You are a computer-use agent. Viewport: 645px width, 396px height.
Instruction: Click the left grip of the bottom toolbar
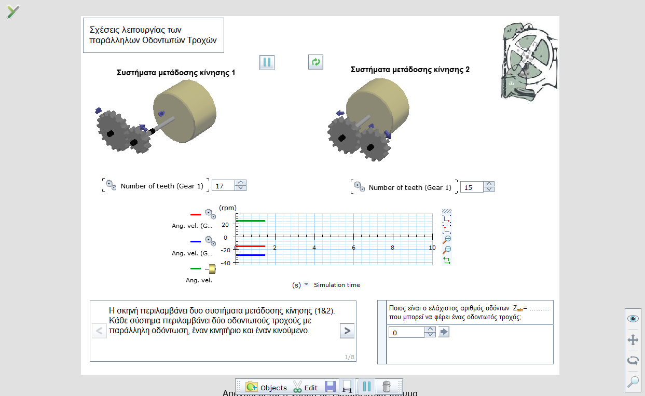pos(240,387)
